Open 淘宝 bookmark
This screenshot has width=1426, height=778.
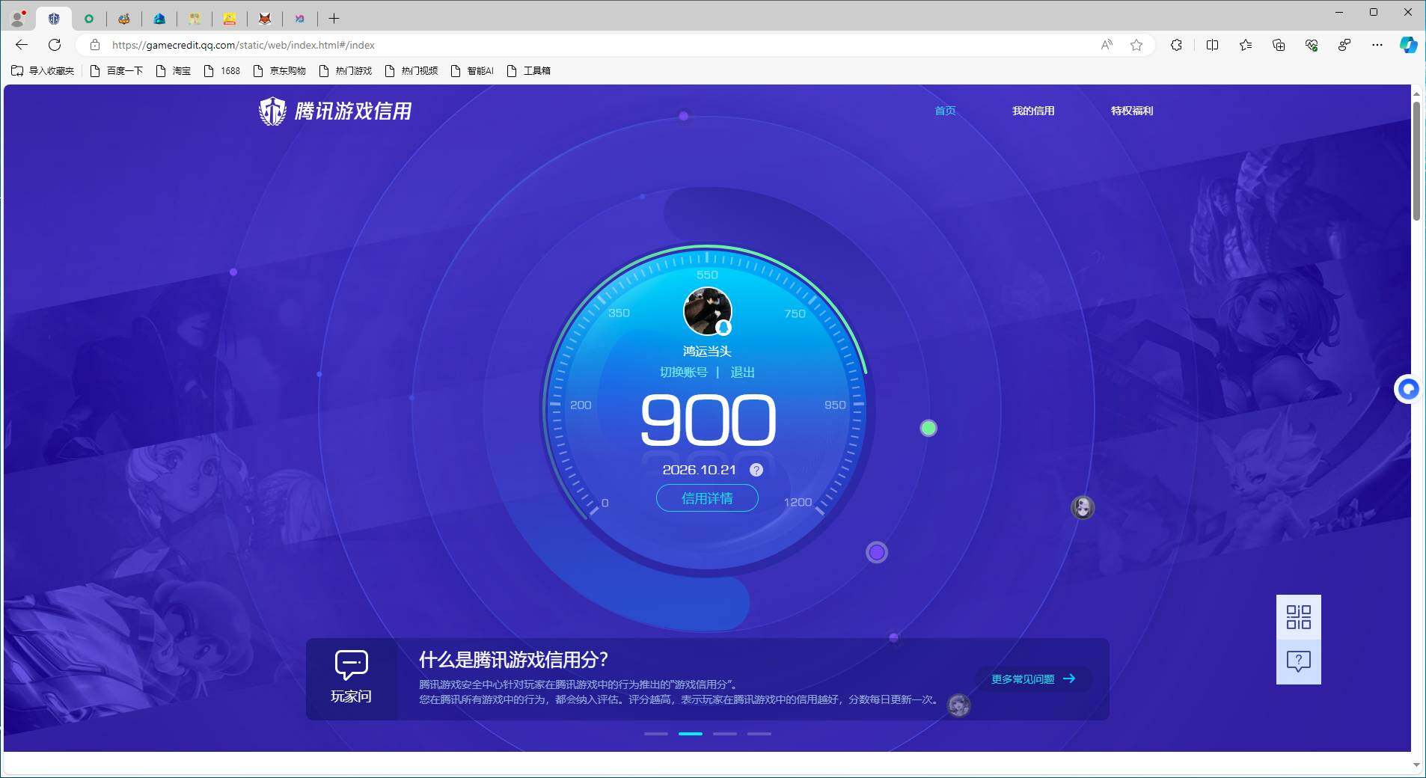point(173,71)
